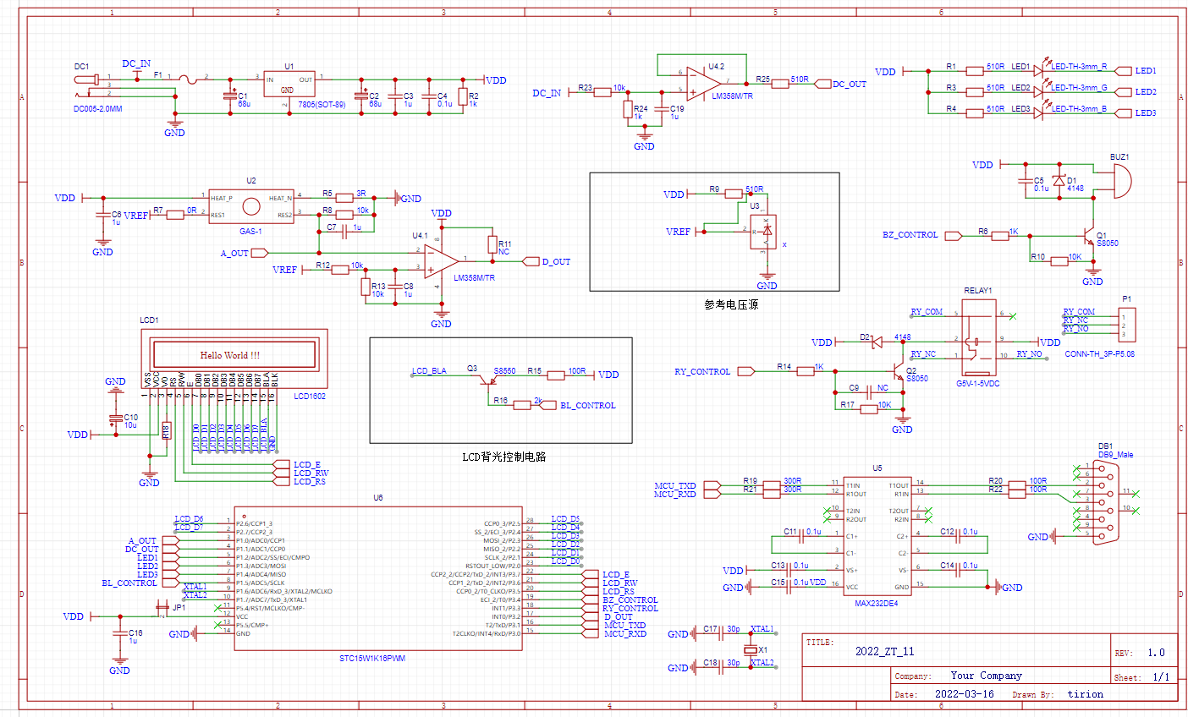Select the LED2 green LED symbol

[1040, 90]
